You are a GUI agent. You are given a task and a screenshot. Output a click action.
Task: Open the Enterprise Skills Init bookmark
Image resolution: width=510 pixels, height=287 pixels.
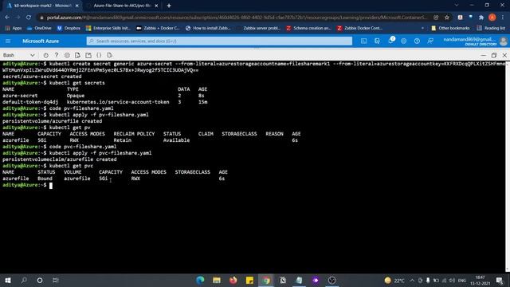click(108, 29)
